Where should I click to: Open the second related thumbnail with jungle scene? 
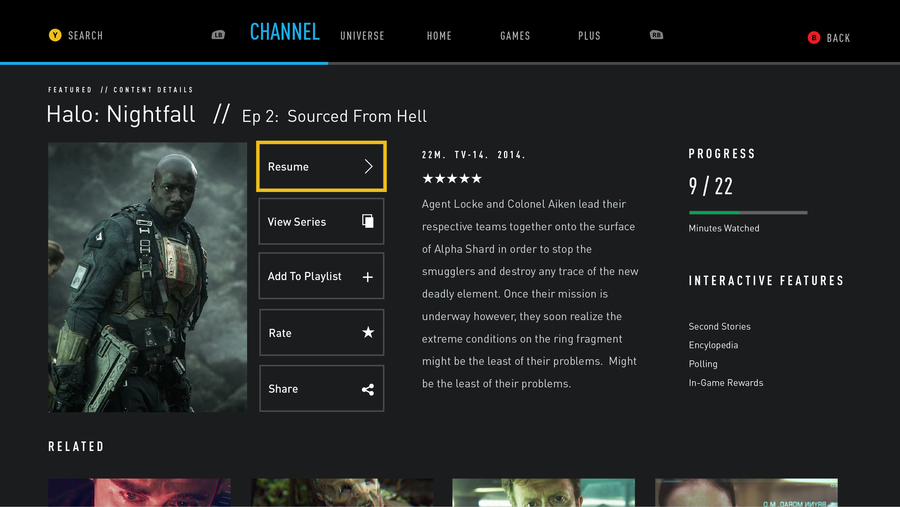342,493
